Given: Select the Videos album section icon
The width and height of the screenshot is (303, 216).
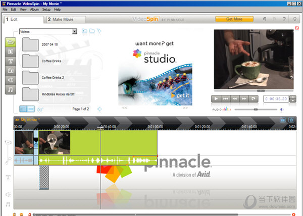Looking at the screenshot, I should [x=11, y=42].
